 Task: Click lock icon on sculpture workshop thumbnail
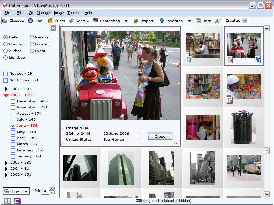point(189,59)
